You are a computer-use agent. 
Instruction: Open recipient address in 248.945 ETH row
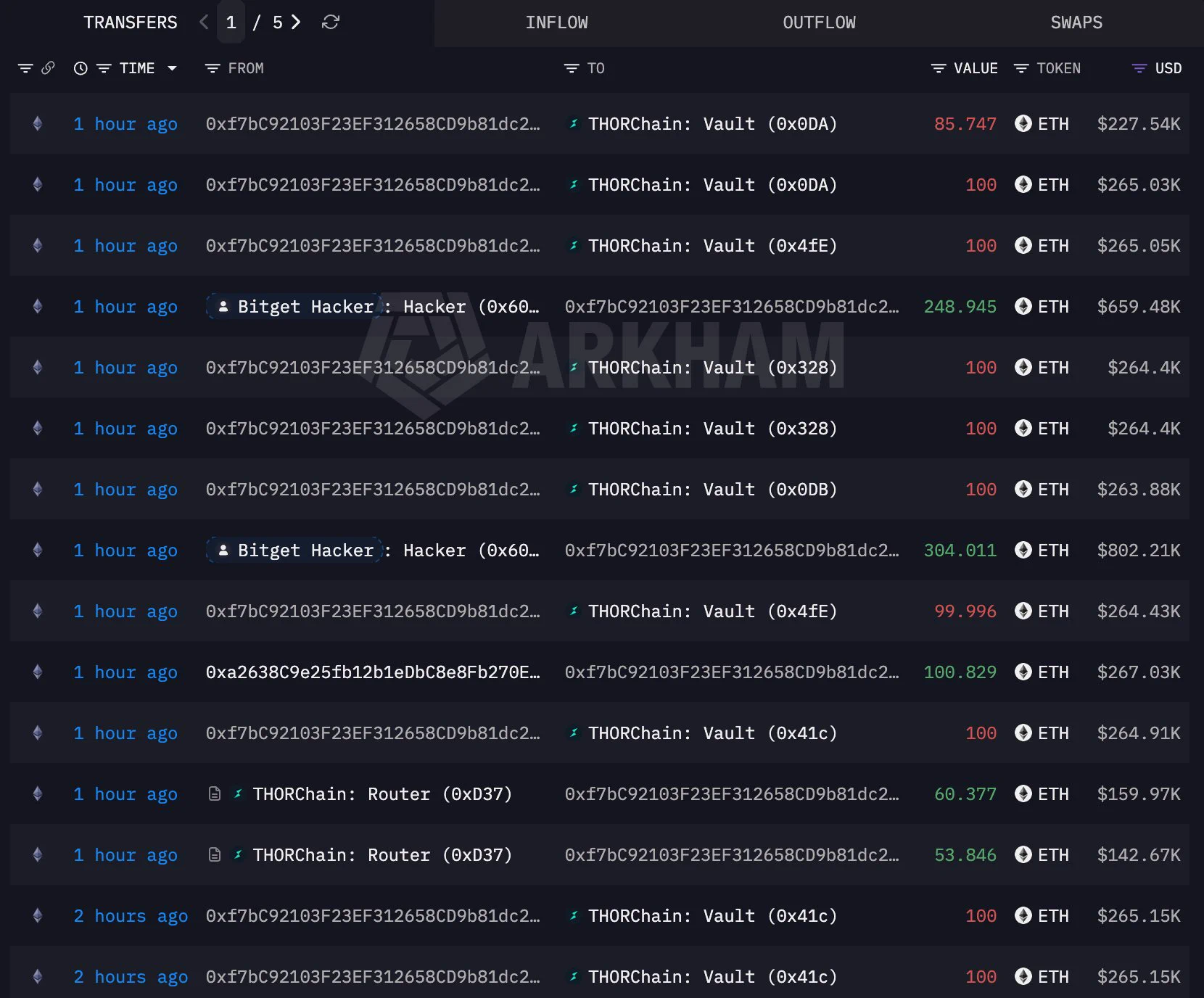[732, 307]
